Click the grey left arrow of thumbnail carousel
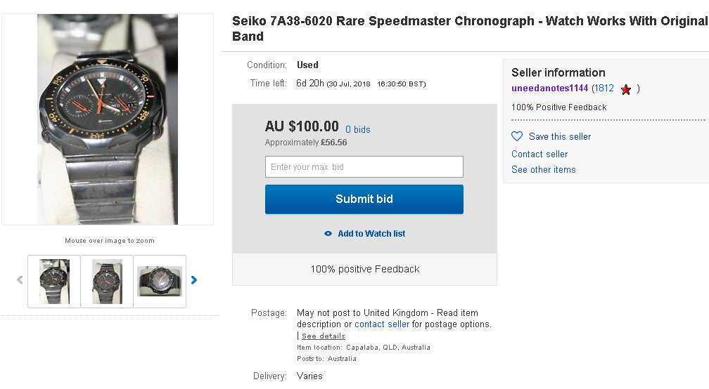The width and height of the screenshot is (709, 389). (x=20, y=280)
